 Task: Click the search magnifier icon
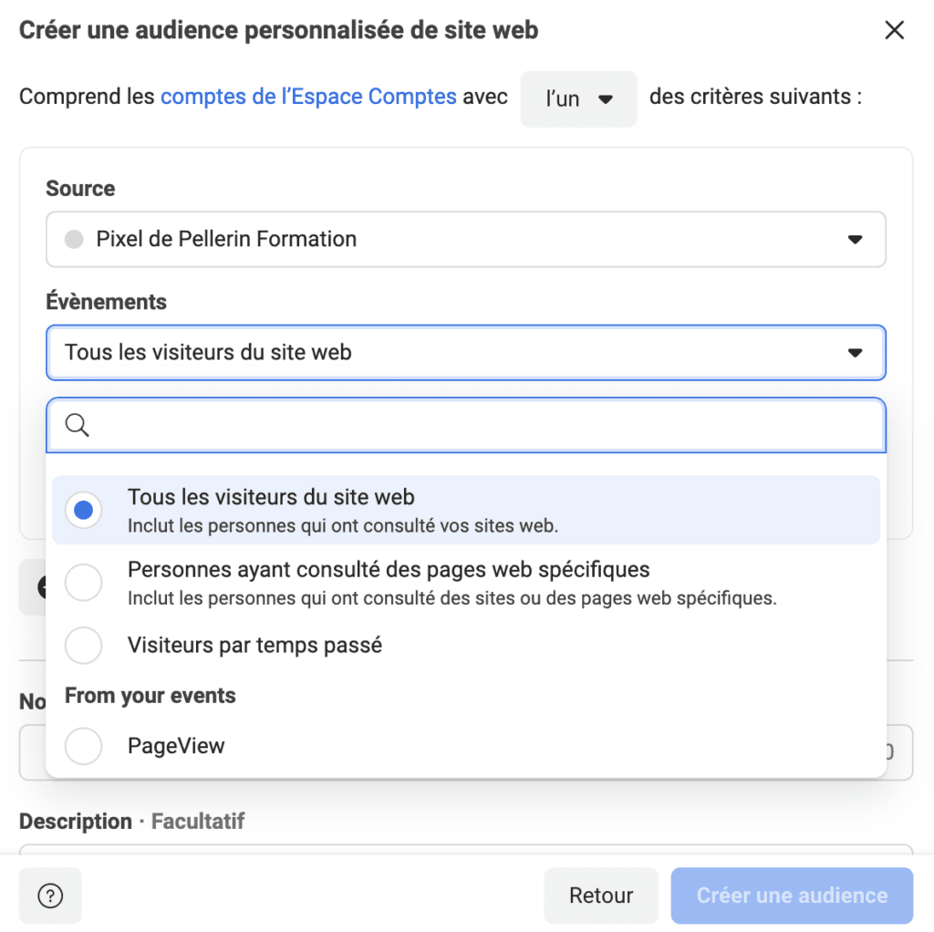(x=78, y=425)
